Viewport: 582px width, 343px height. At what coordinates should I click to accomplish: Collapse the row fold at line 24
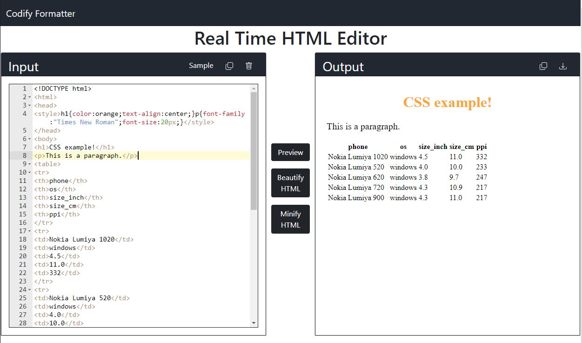(28, 289)
